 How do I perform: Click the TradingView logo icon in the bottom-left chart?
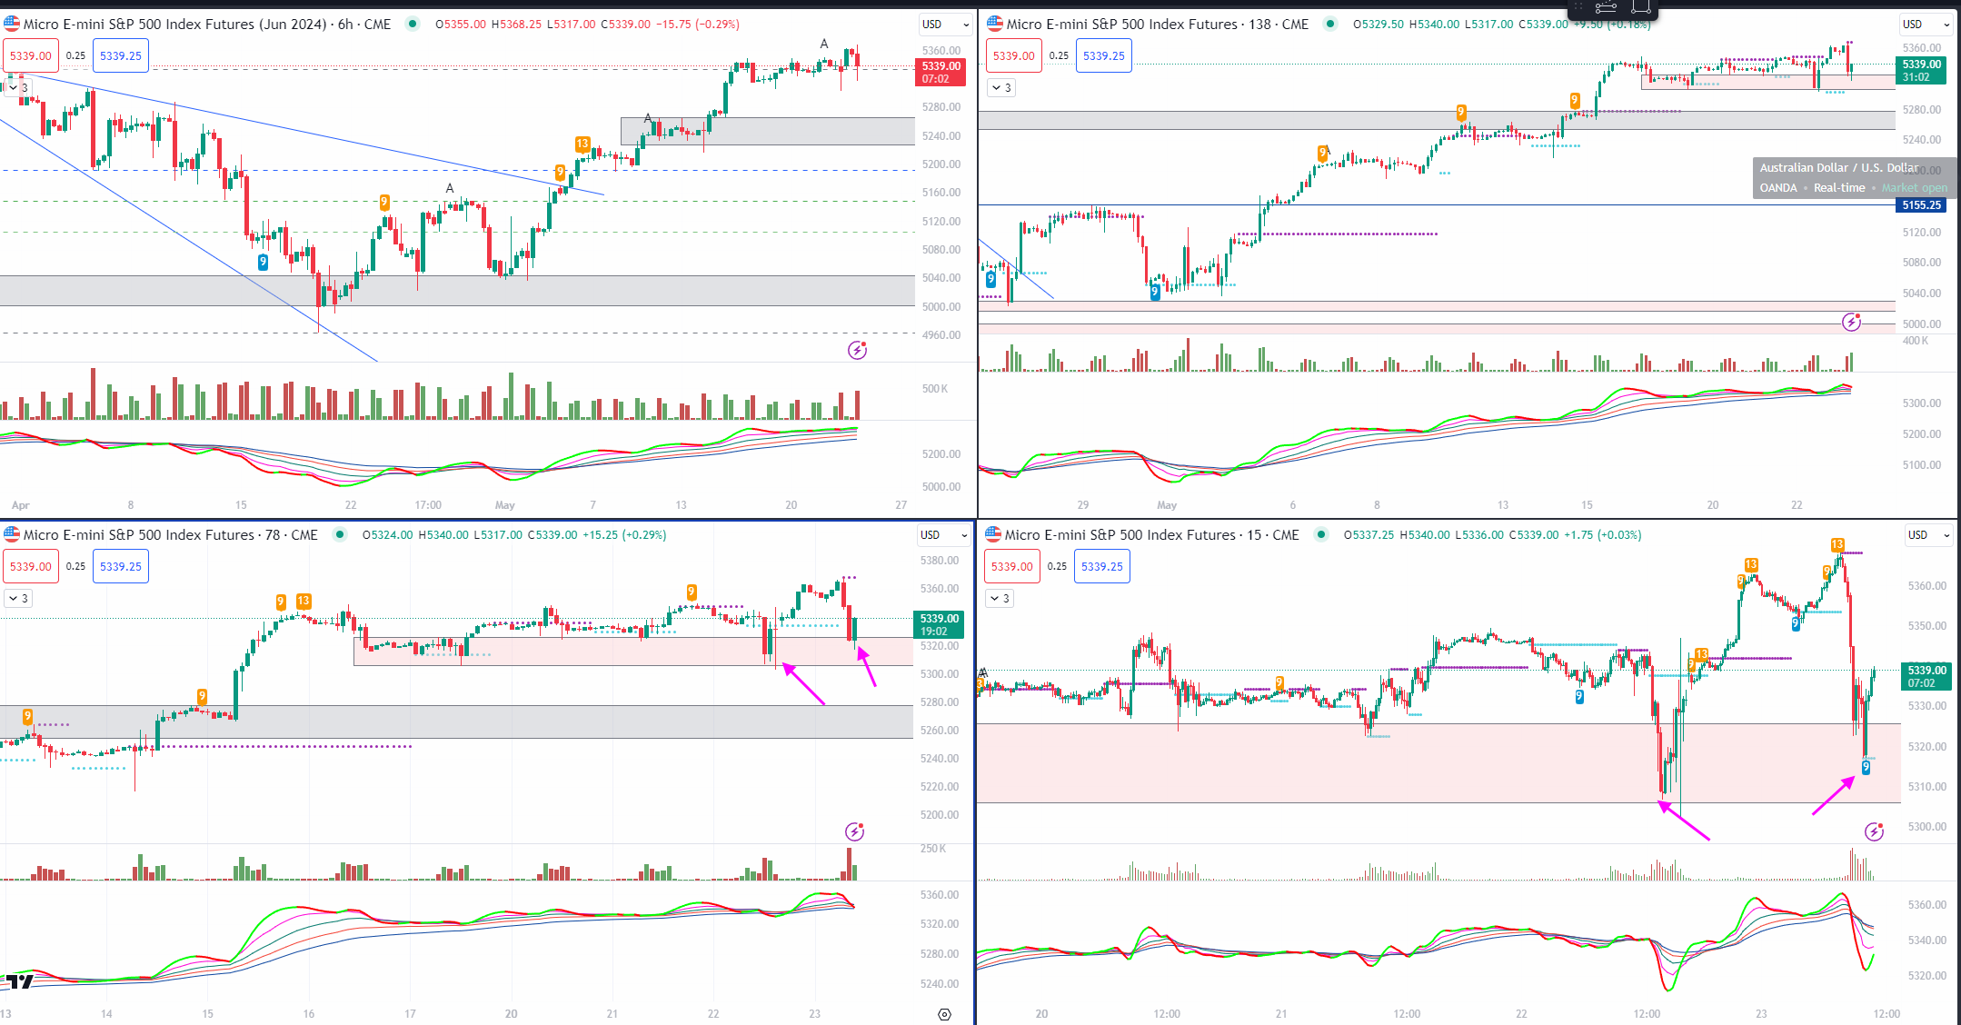(20, 981)
